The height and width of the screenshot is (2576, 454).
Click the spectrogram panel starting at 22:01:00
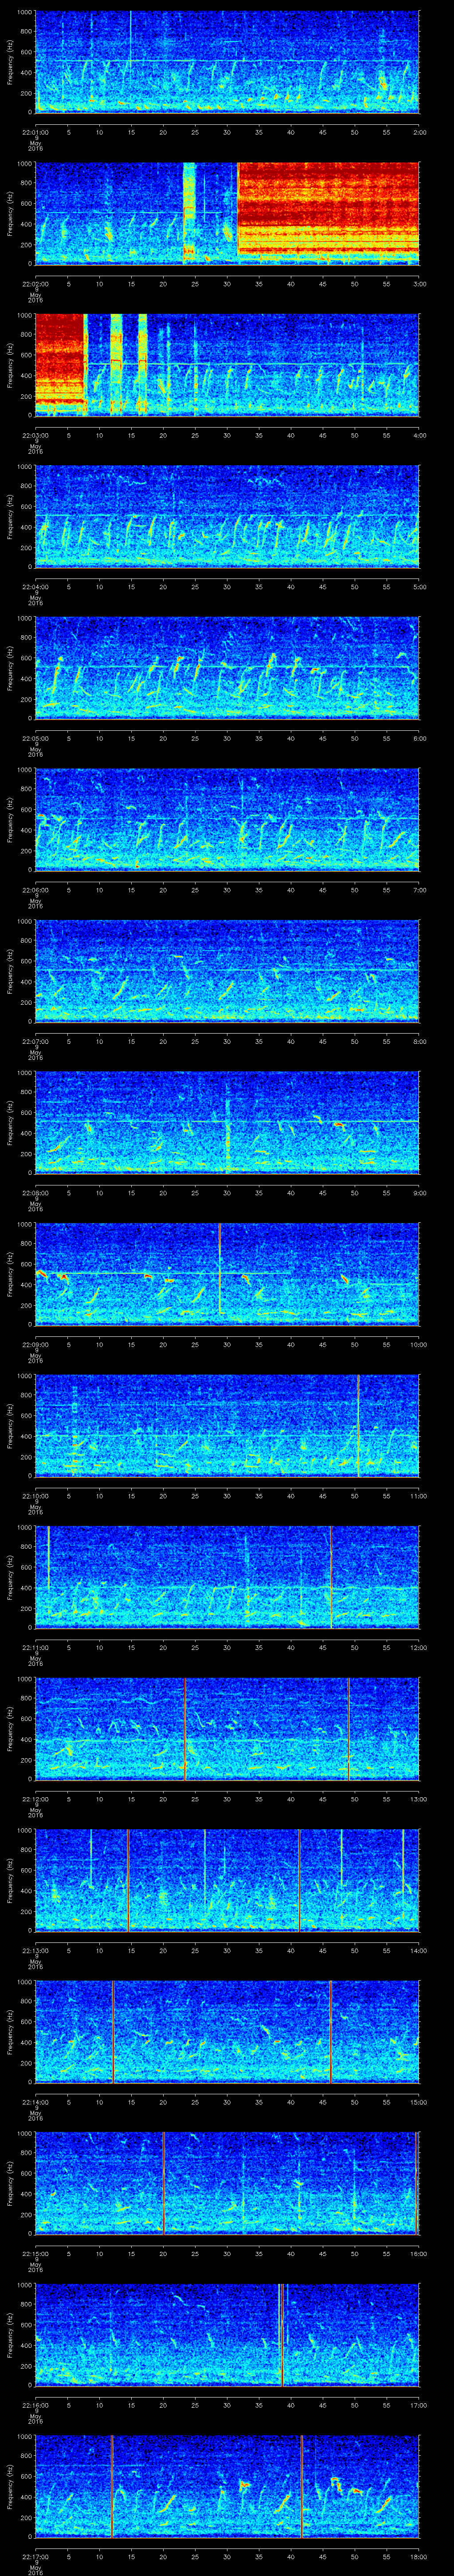click(227, 62)
